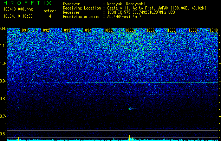Click the antenna value A504HB(yagi 4el)

(x=124, y=17)
